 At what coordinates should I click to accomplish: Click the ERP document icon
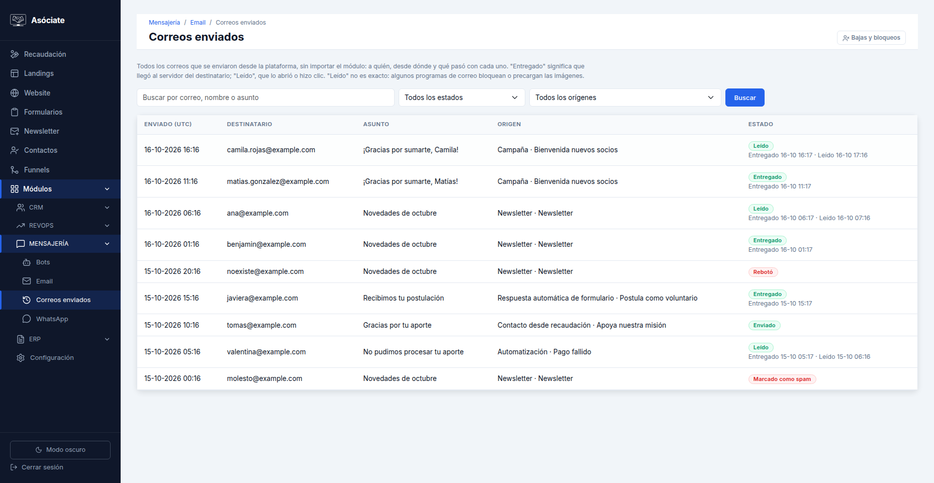click(x=21, y=339)
